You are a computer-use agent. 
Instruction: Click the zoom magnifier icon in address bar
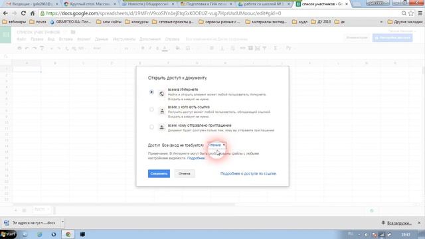coord(404,13)
